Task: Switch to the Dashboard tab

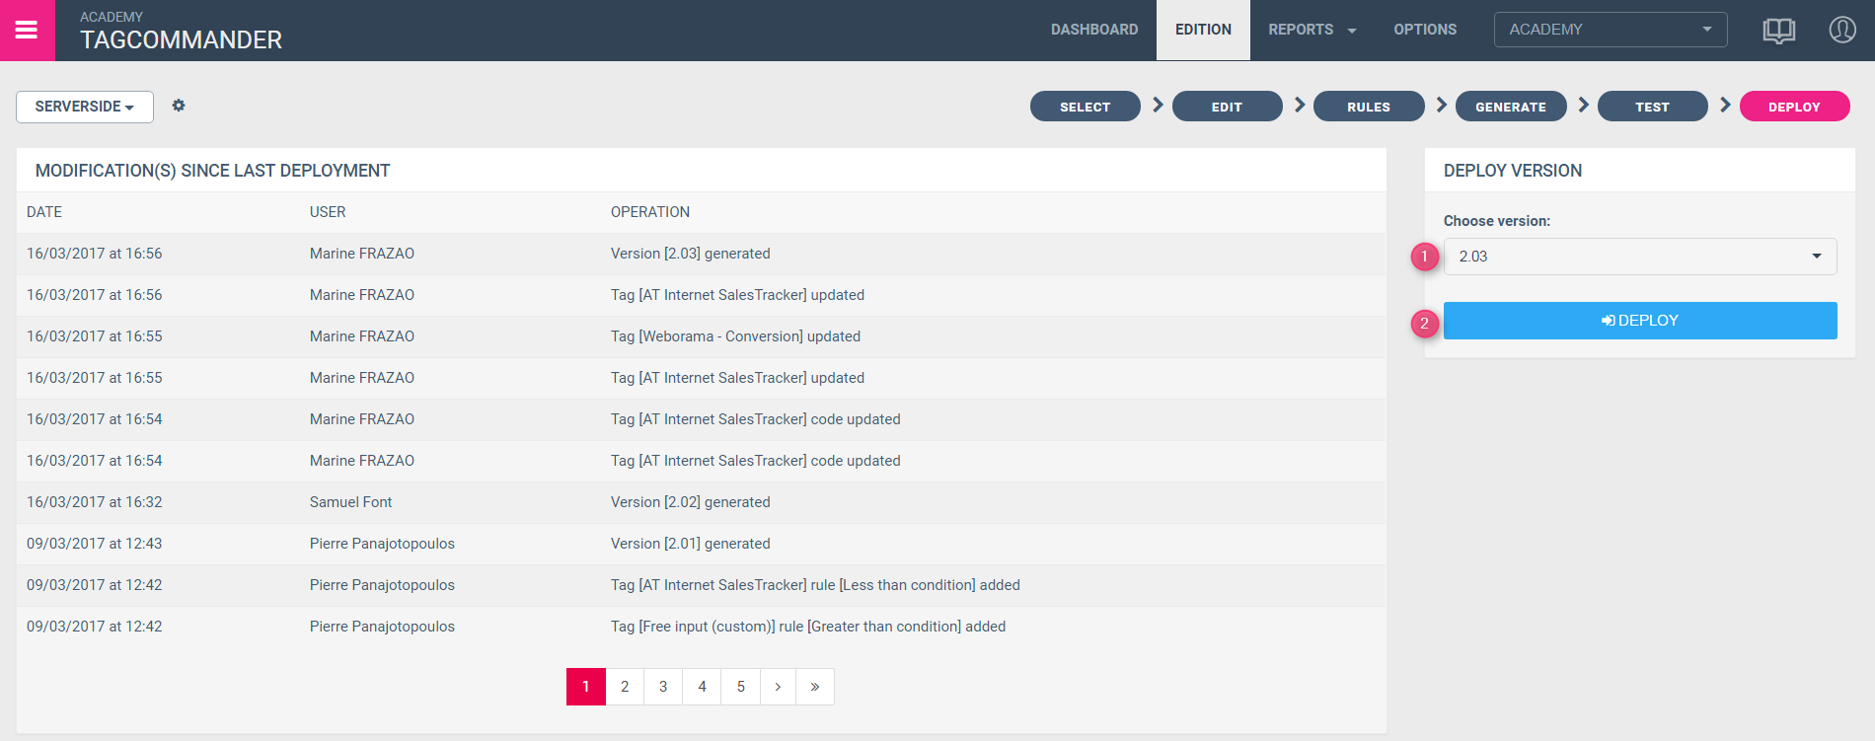Action: click(1093, 30)
